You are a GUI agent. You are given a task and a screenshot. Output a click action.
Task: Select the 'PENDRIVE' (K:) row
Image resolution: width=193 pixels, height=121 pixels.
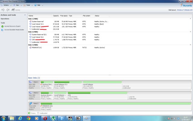pyautogui.click(x=69, y=48)
